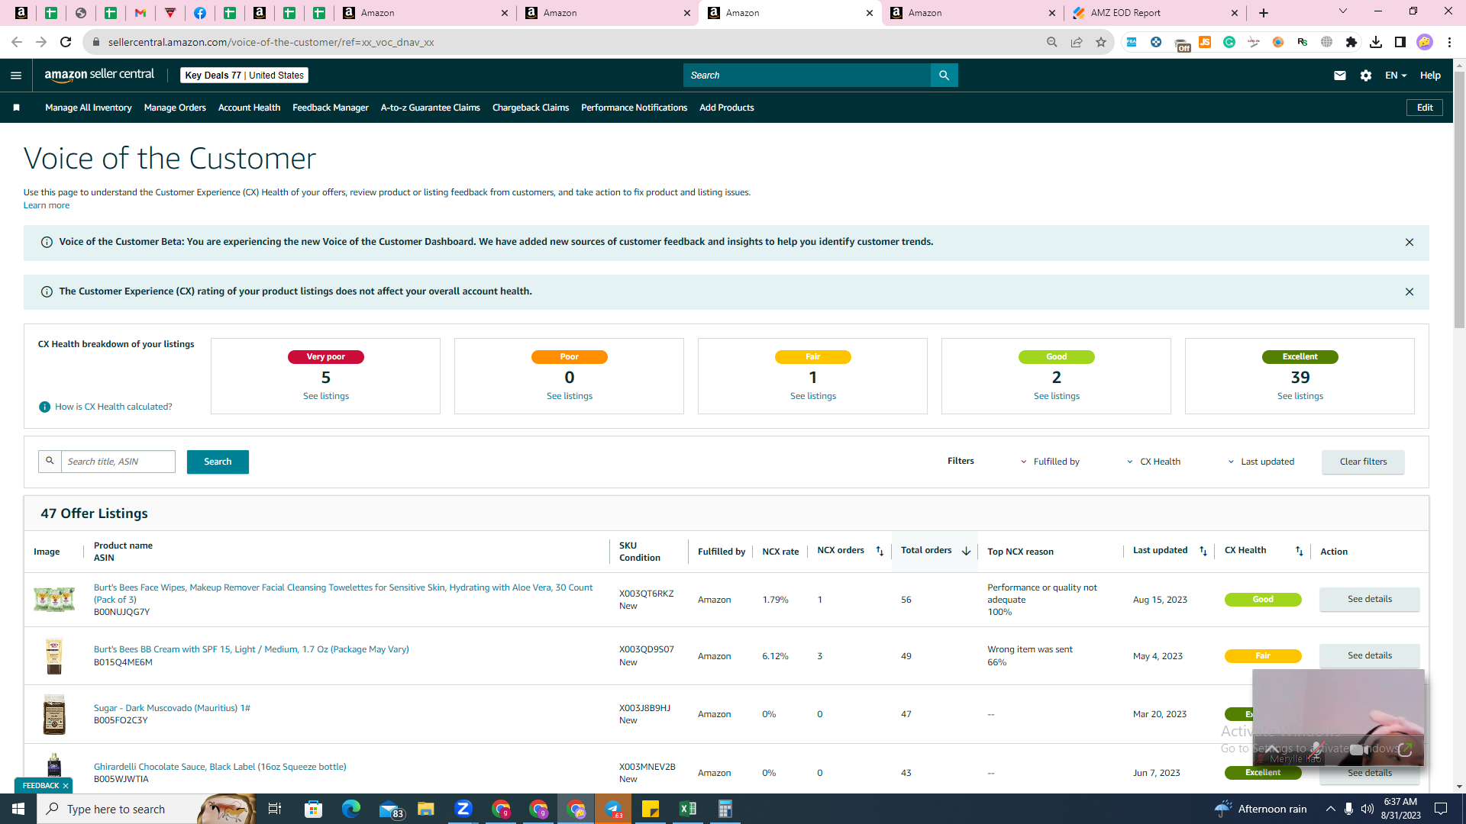1466x824 pixels.
Task: Click the Seller Central header search box
Action: click(807, 76)
